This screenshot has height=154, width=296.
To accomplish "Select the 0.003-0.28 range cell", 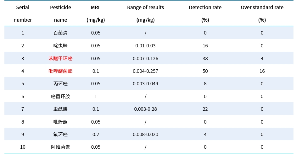I will click(145, 109).
